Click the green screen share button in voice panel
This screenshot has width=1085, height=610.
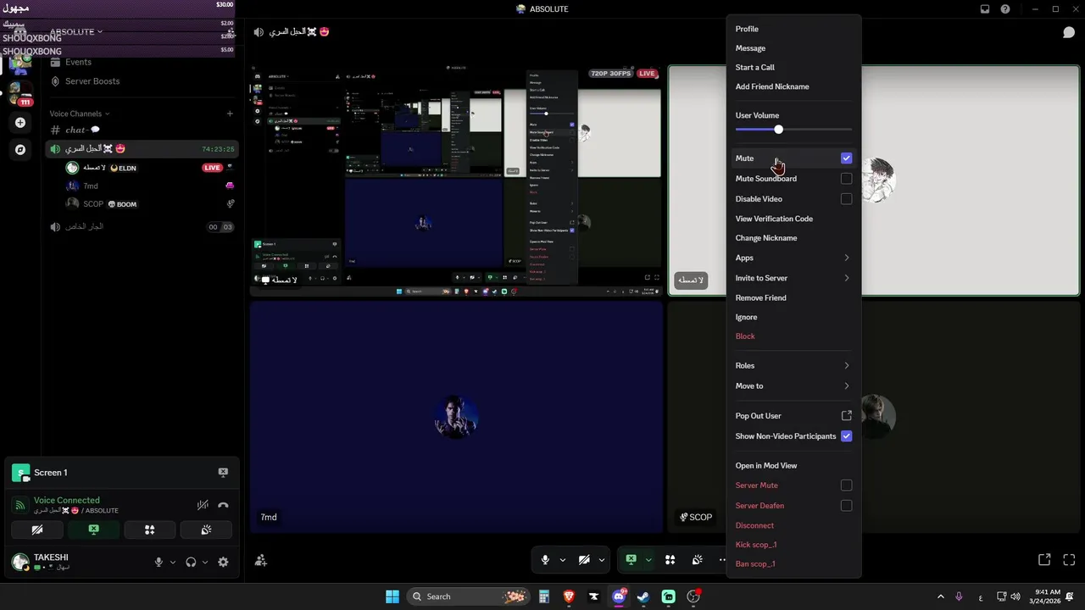[x=93, y=530]
